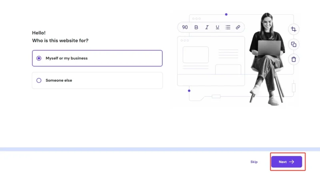
Task: Click the Bold icon in illustration toolbar
Action: 196,27
